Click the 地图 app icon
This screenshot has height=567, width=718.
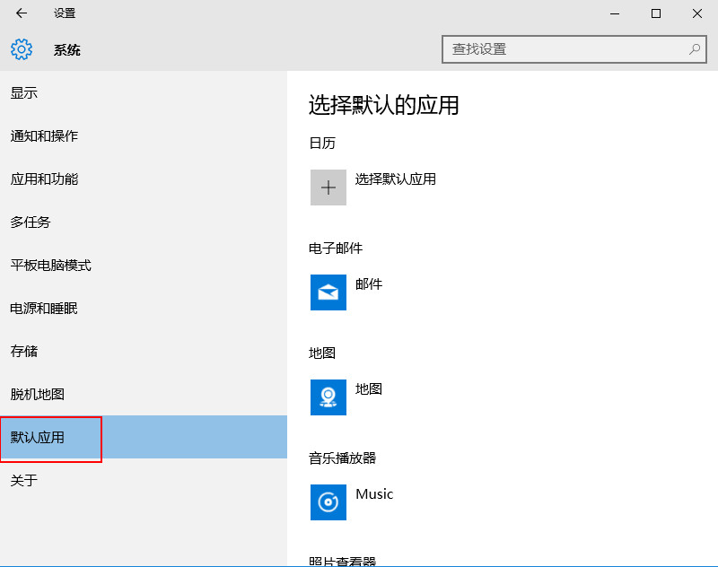click(x=328, y=397)
